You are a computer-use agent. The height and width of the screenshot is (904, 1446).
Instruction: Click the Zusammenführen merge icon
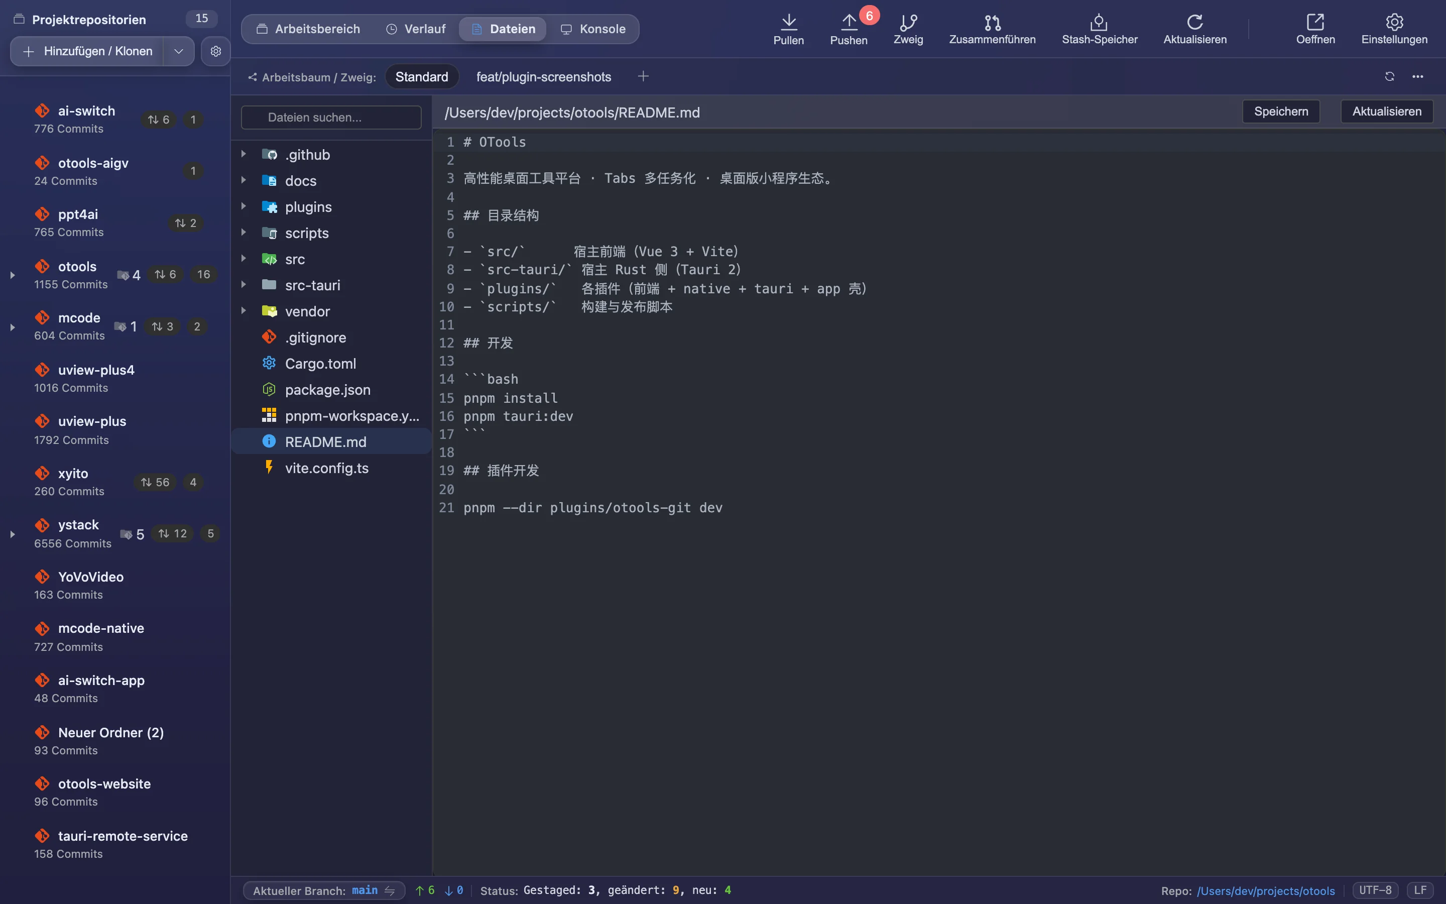[x=993, y=22]
